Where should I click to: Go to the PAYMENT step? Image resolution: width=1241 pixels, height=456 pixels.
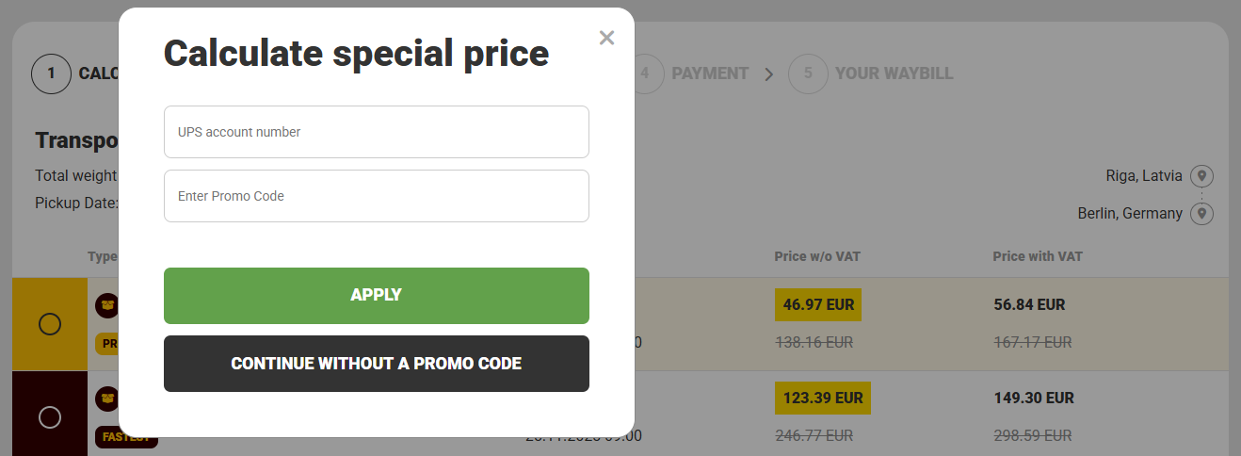710,73
